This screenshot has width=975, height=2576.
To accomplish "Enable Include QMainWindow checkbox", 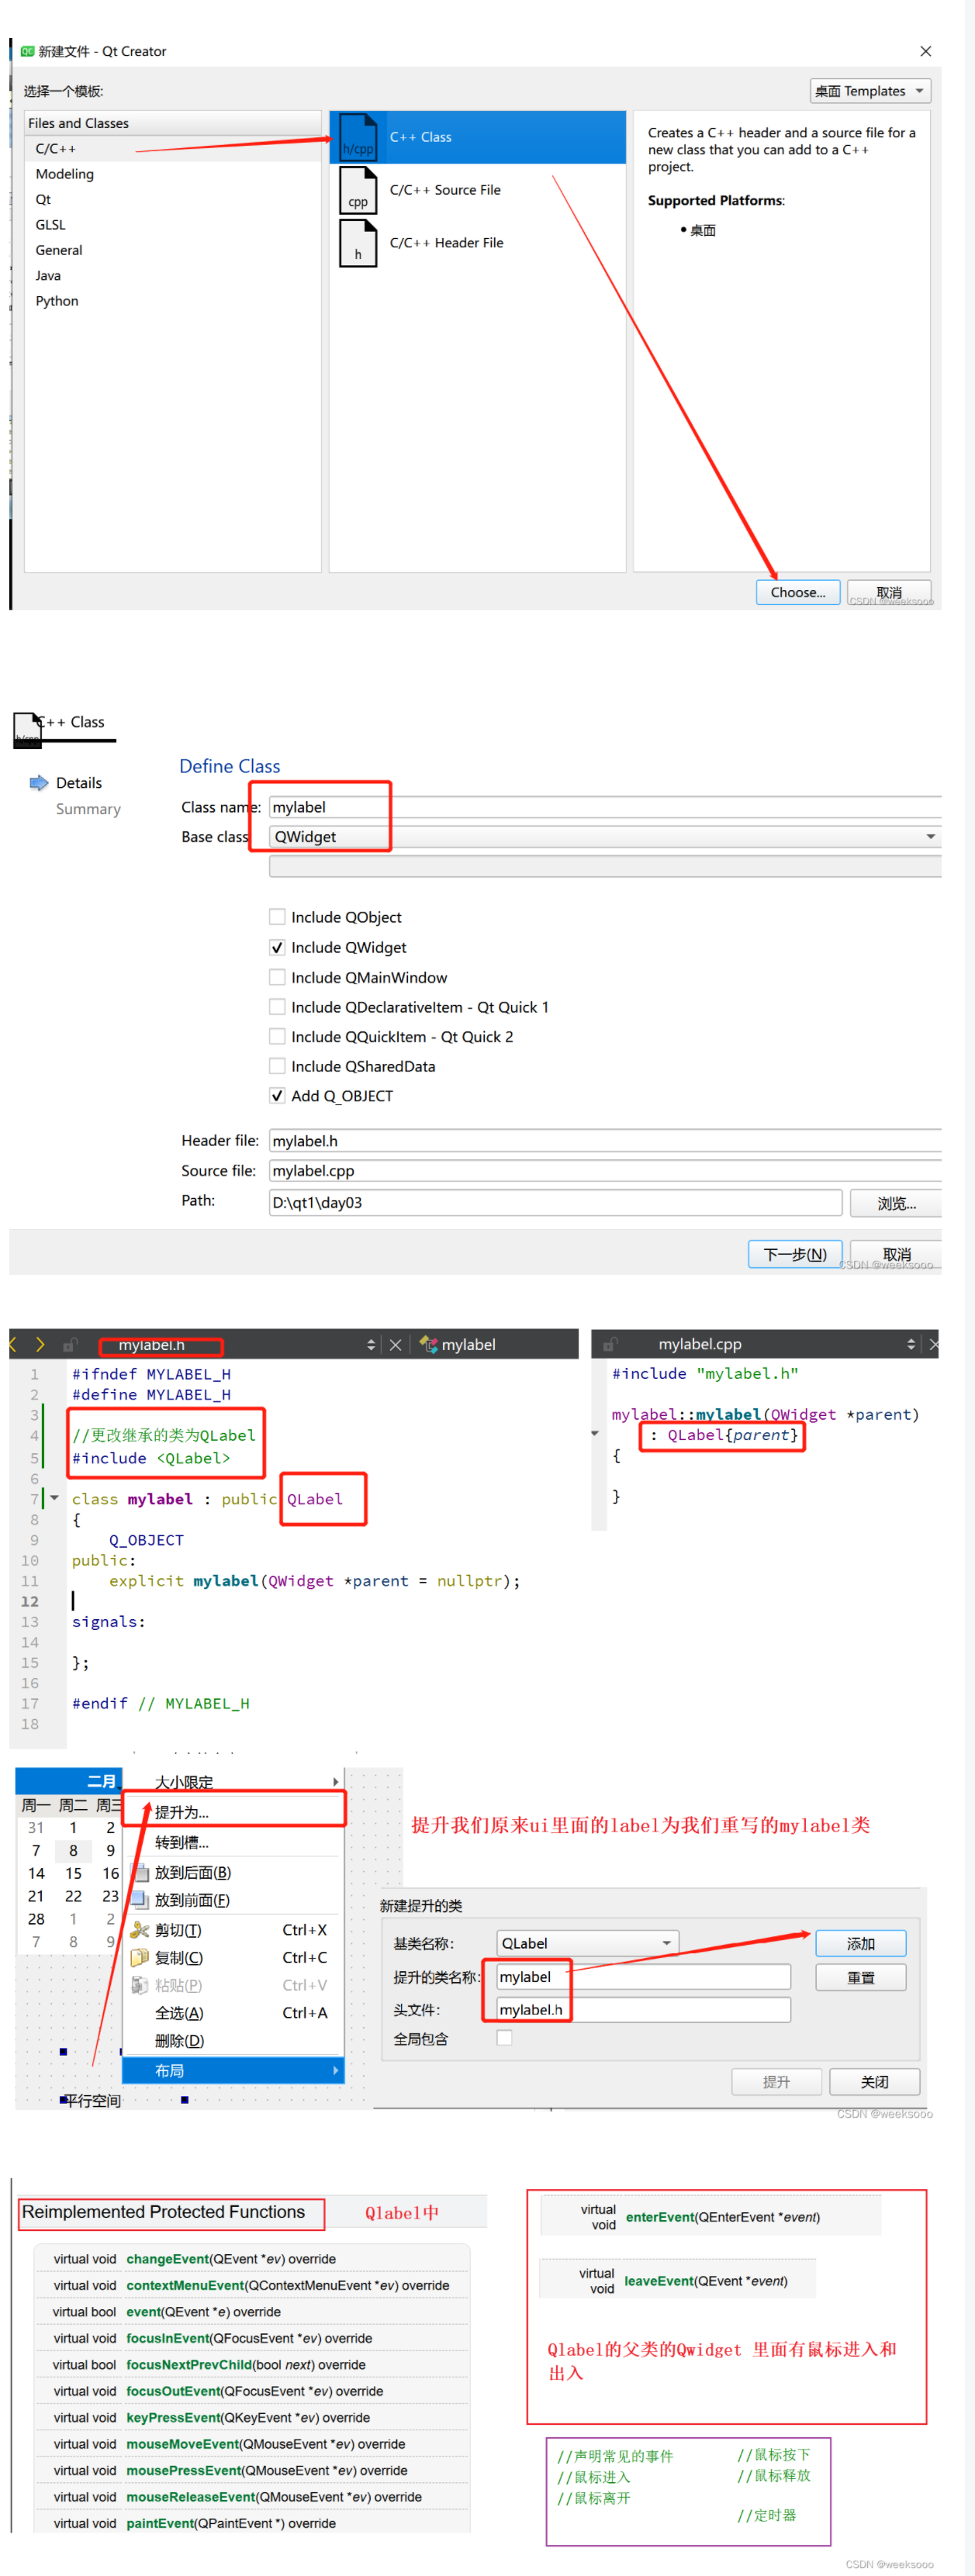I will 277,977.
